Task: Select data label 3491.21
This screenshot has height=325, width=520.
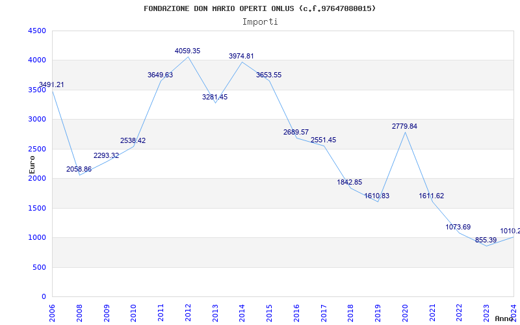Action: (x=52, y=84)
